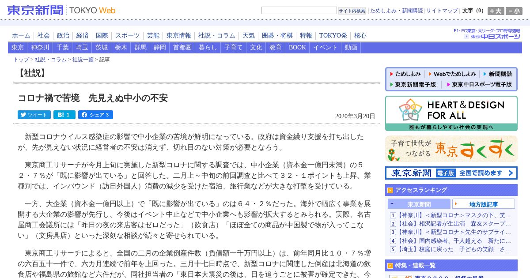
Task: Select 首都圏 in regional bar
Action: point(182,48)
